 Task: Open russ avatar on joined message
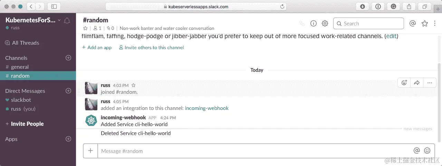coord(91,88)
